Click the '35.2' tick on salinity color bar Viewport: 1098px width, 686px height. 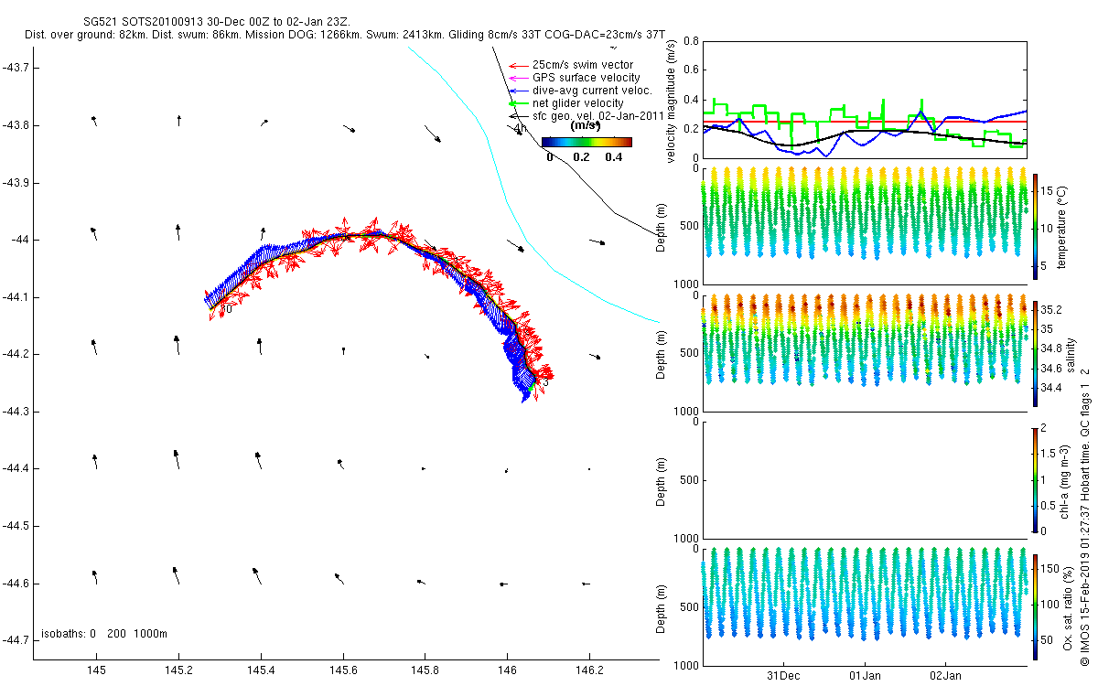1051,310
